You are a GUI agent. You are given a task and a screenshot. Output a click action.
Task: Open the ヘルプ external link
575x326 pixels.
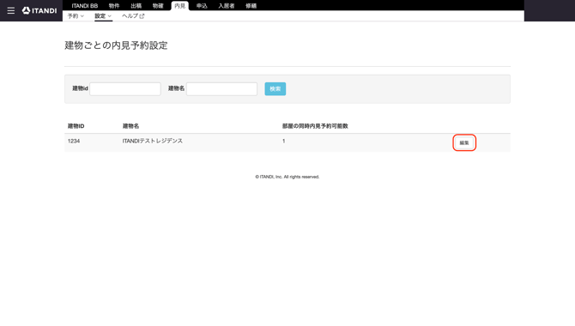tap(133, 16)
